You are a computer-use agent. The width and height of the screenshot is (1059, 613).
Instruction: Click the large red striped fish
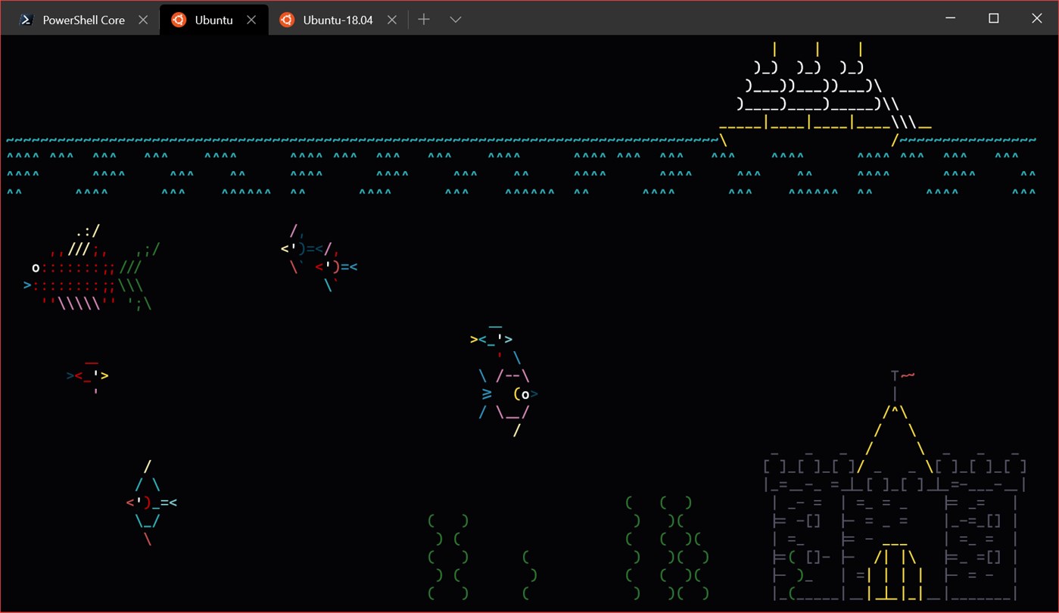[x=91, y=268]
